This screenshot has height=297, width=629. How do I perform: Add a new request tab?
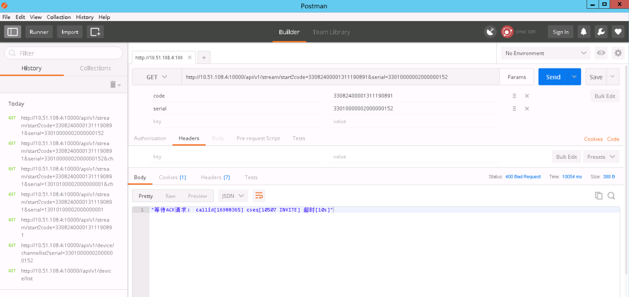point(204,57)
